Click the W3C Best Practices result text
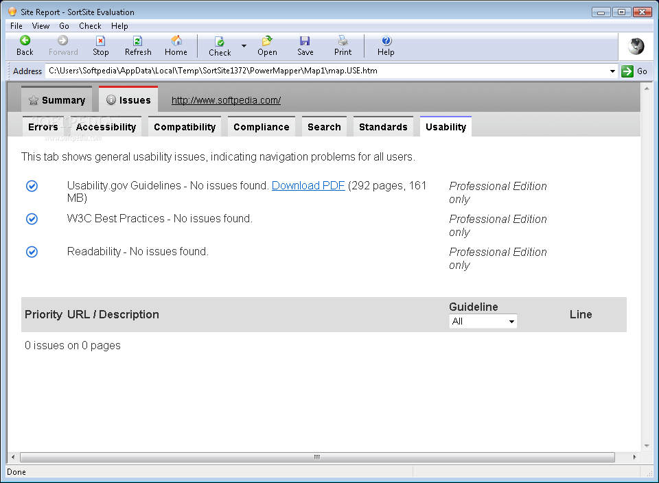This screenshot has width=659, height=483. point(160,219)
